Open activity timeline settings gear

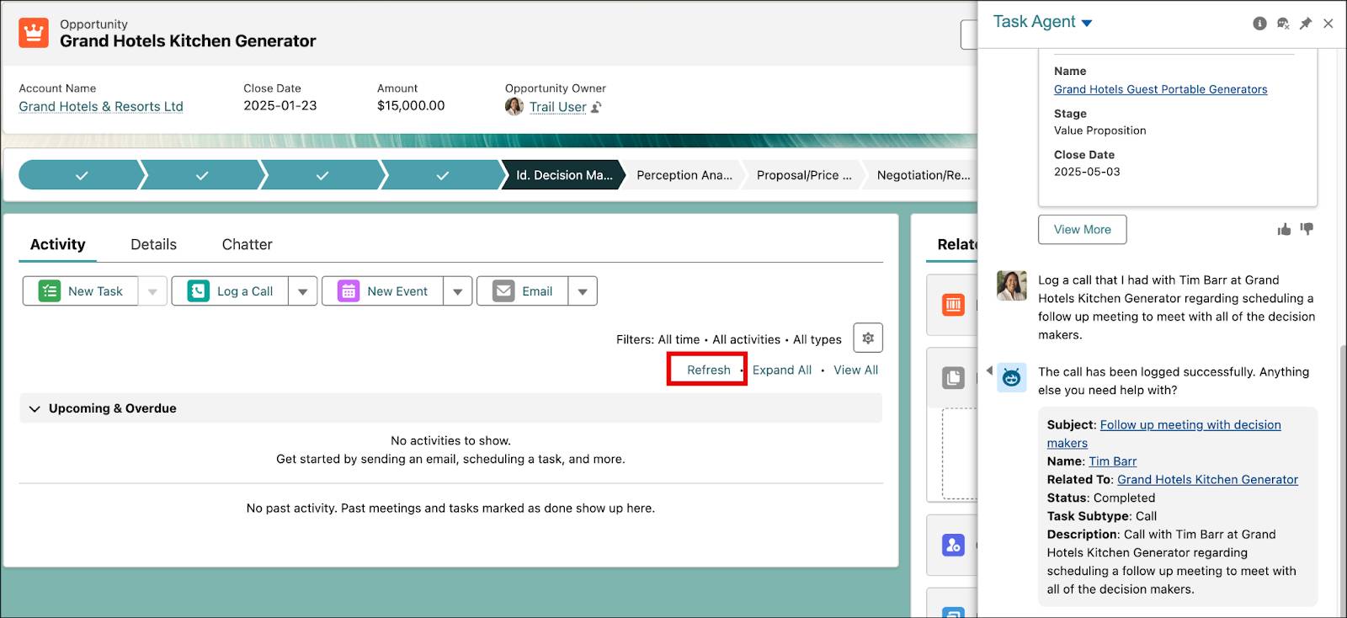[868, 338]
